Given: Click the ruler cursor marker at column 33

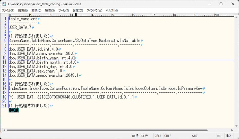Looking at the screenshot, I should [x=76, y=15].
